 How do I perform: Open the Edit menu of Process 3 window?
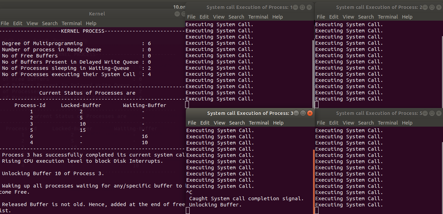point(205,122)
